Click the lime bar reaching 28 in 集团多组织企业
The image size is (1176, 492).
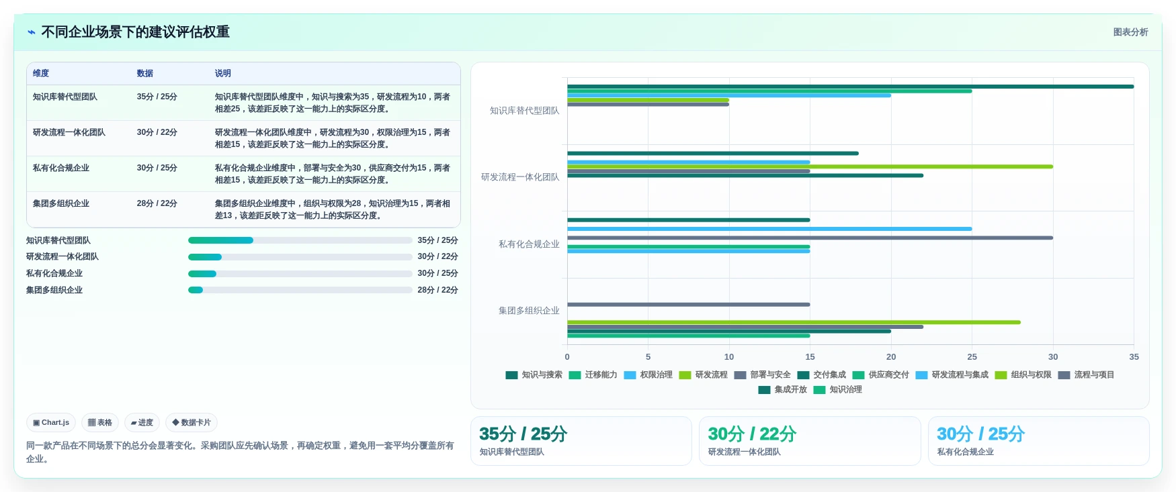tap(794, 322)
